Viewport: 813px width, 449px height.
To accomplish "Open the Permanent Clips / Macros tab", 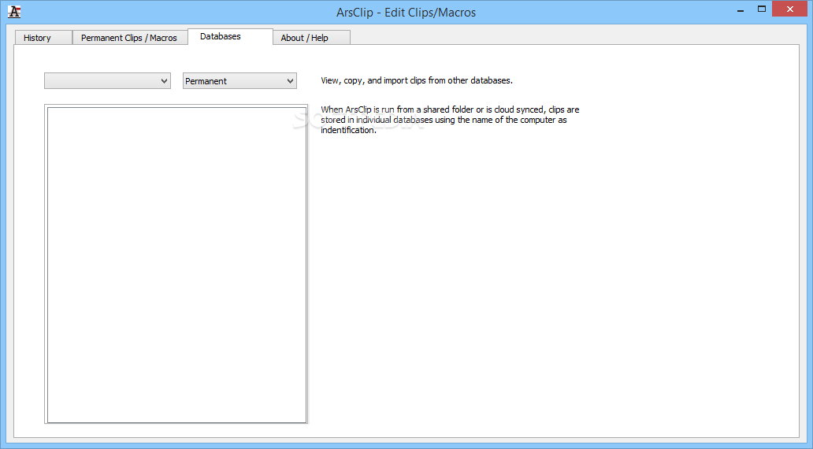I will 130,38.
